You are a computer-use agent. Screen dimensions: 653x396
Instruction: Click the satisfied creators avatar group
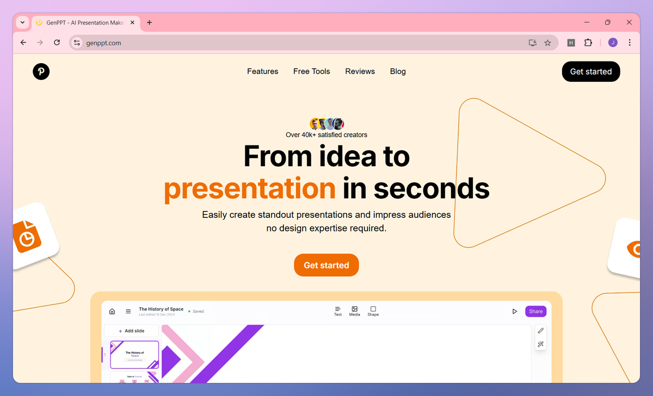pyautogui.click(x=326, y=124)
